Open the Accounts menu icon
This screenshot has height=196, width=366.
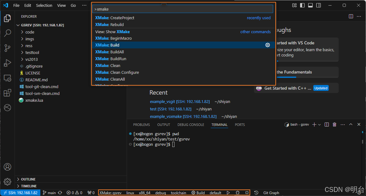(x=7, y=167)
